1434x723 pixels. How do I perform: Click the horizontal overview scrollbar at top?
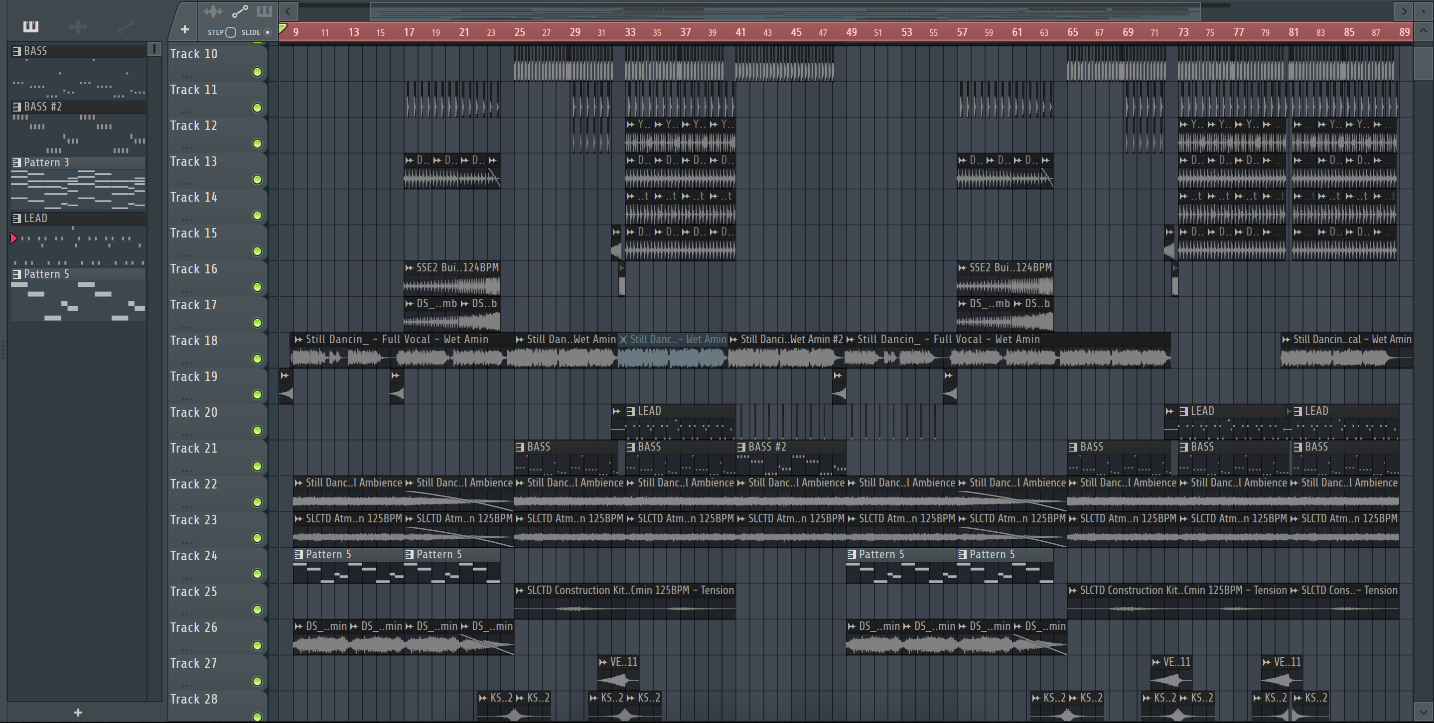click(x=785, y=10)
